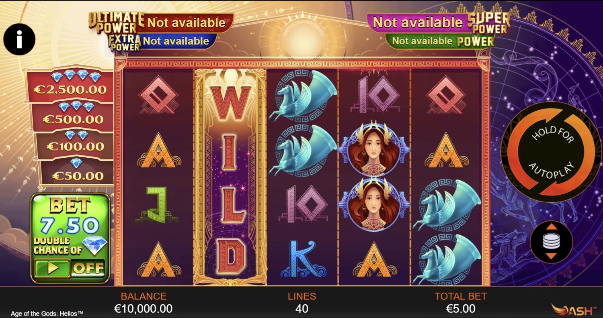The width and height of the screenshot is (603, 318).
Task: Select the Super Power Not available banner
Action: click(x=439, y=23)
